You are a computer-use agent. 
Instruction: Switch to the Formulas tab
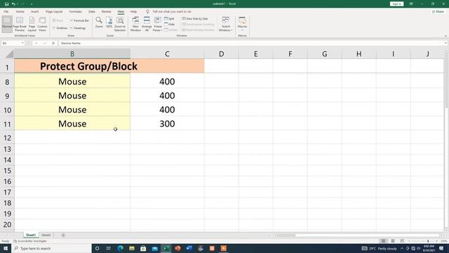tap(75, 11)
